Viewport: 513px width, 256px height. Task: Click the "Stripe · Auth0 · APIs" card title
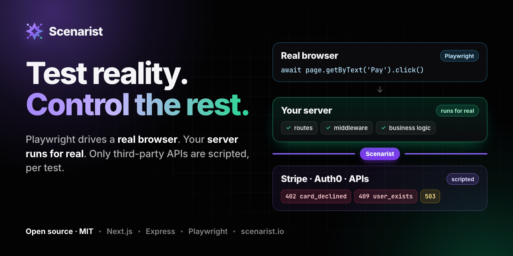click(325, 179)
